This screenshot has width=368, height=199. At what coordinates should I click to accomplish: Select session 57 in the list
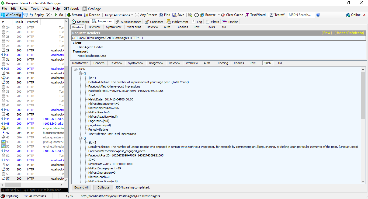tap(32, 179)
